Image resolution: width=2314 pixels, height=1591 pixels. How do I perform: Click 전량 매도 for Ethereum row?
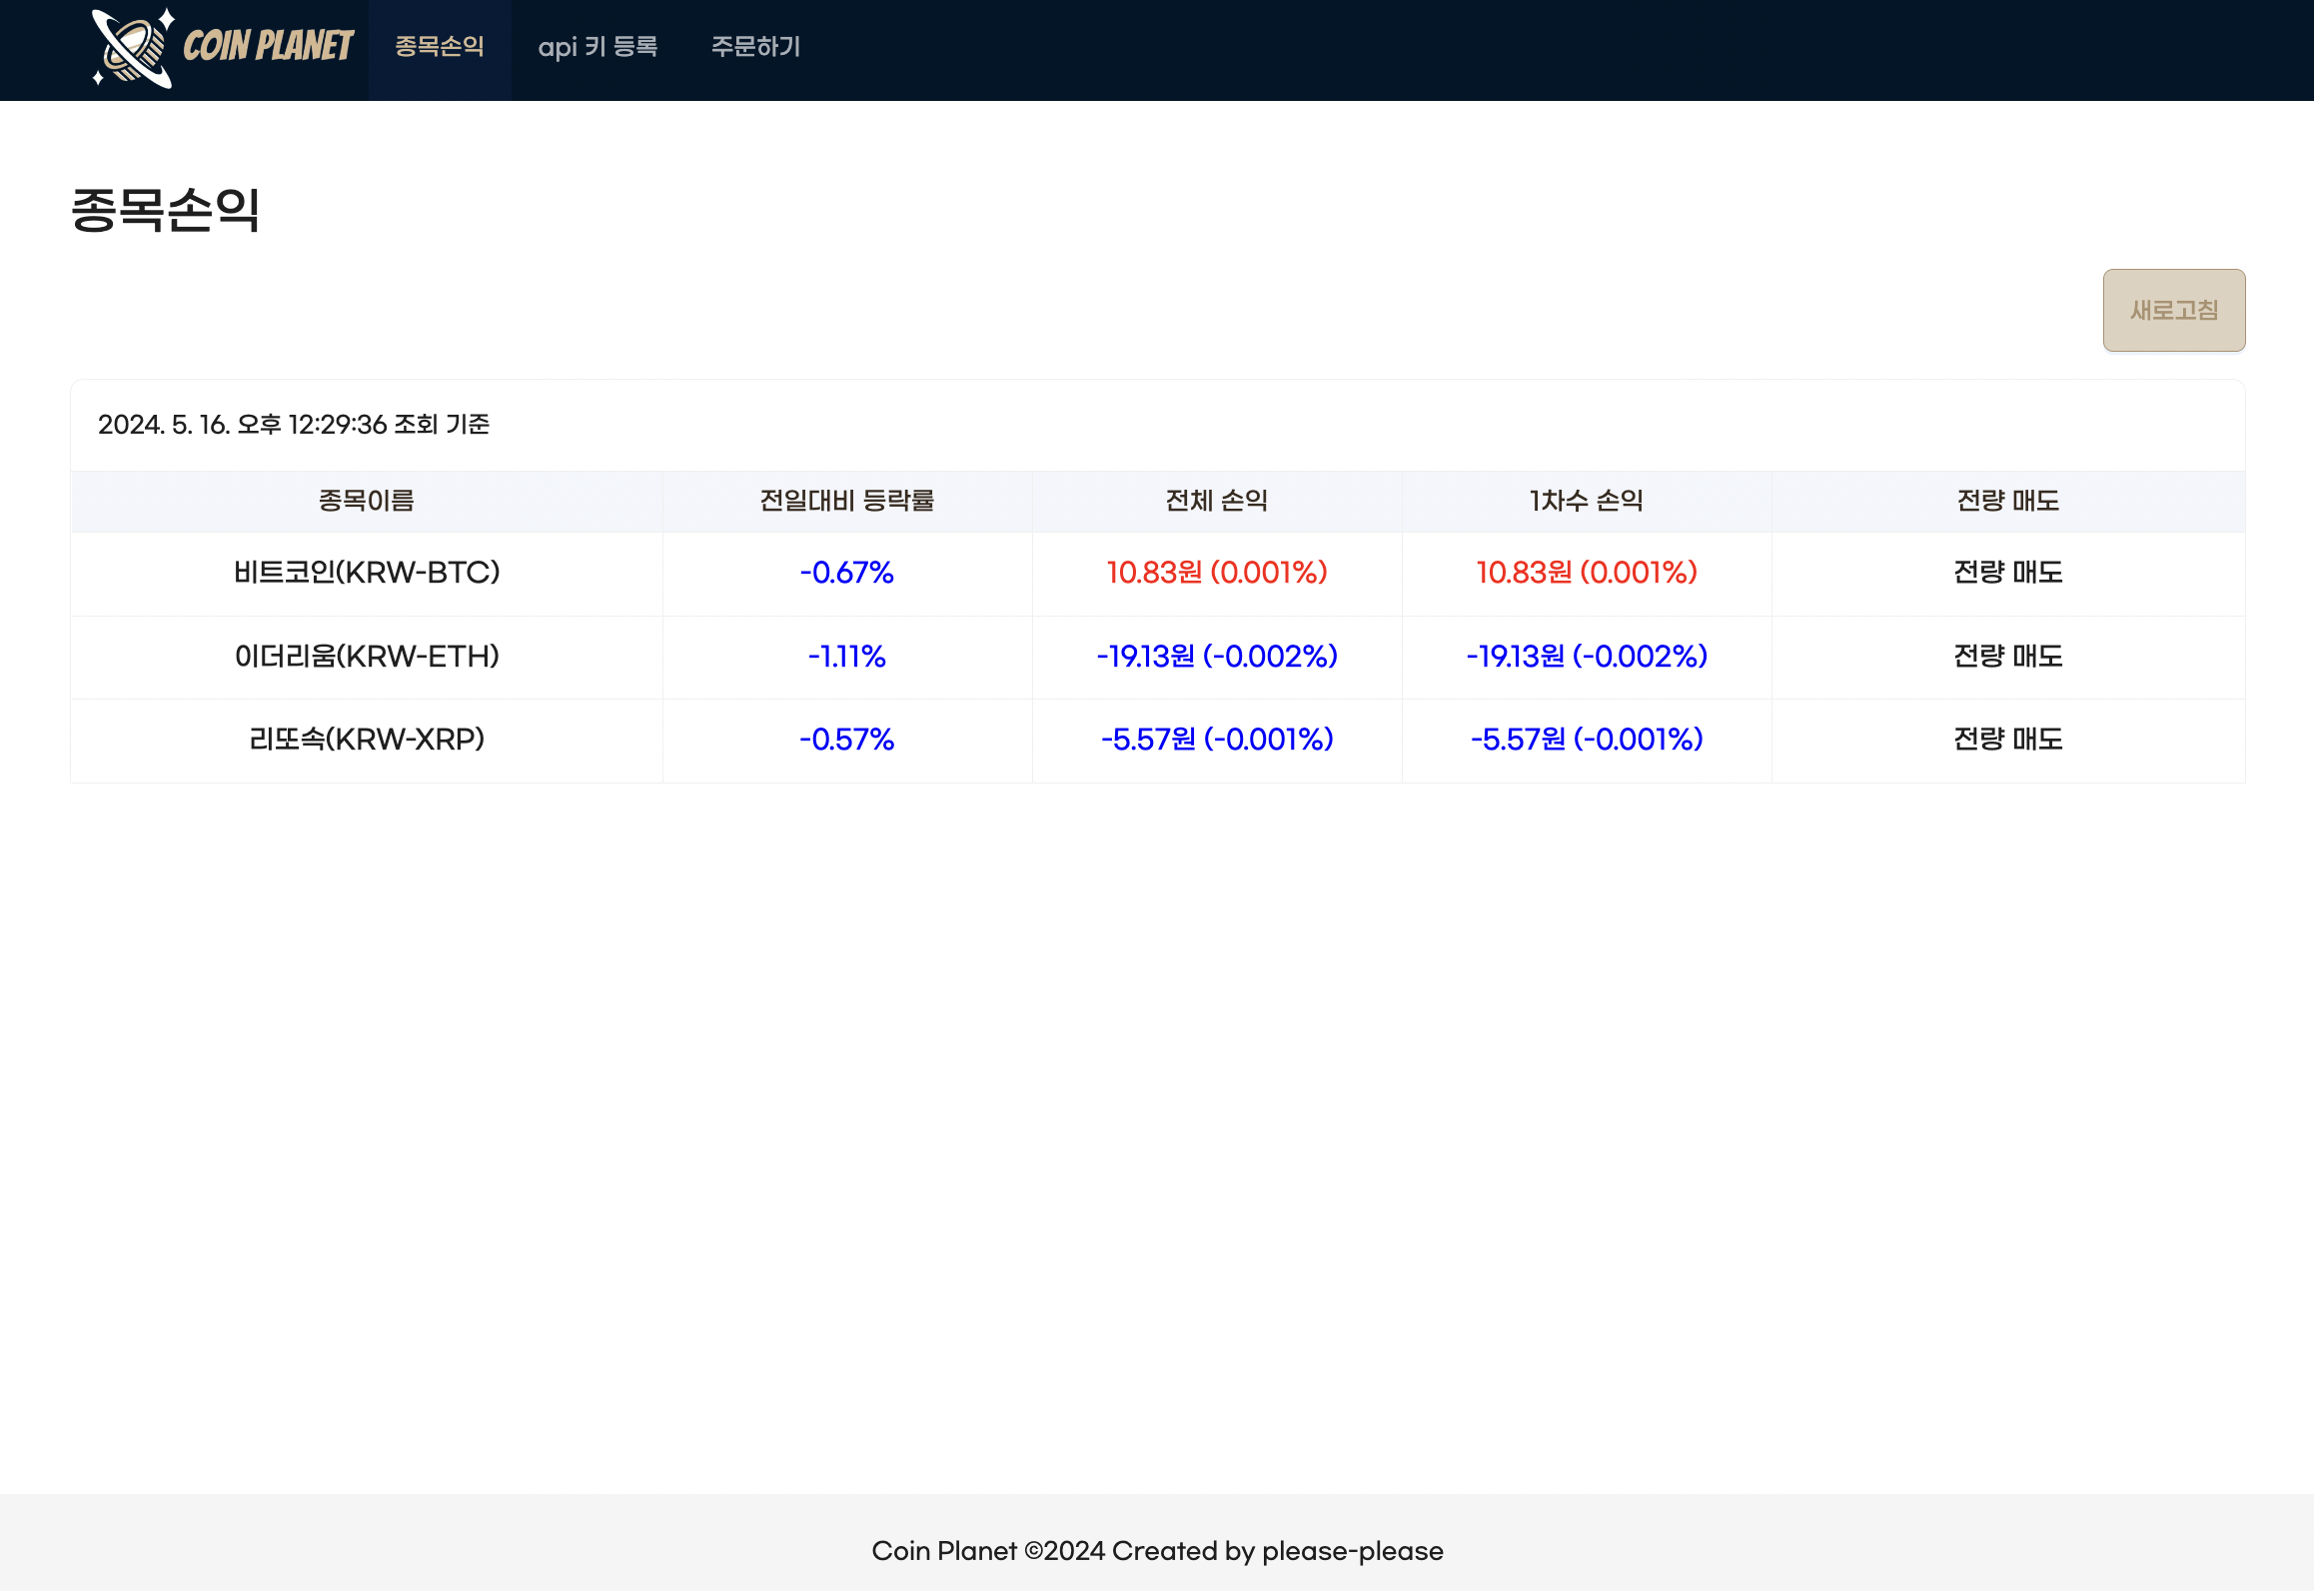click(x=2007, y=657)
